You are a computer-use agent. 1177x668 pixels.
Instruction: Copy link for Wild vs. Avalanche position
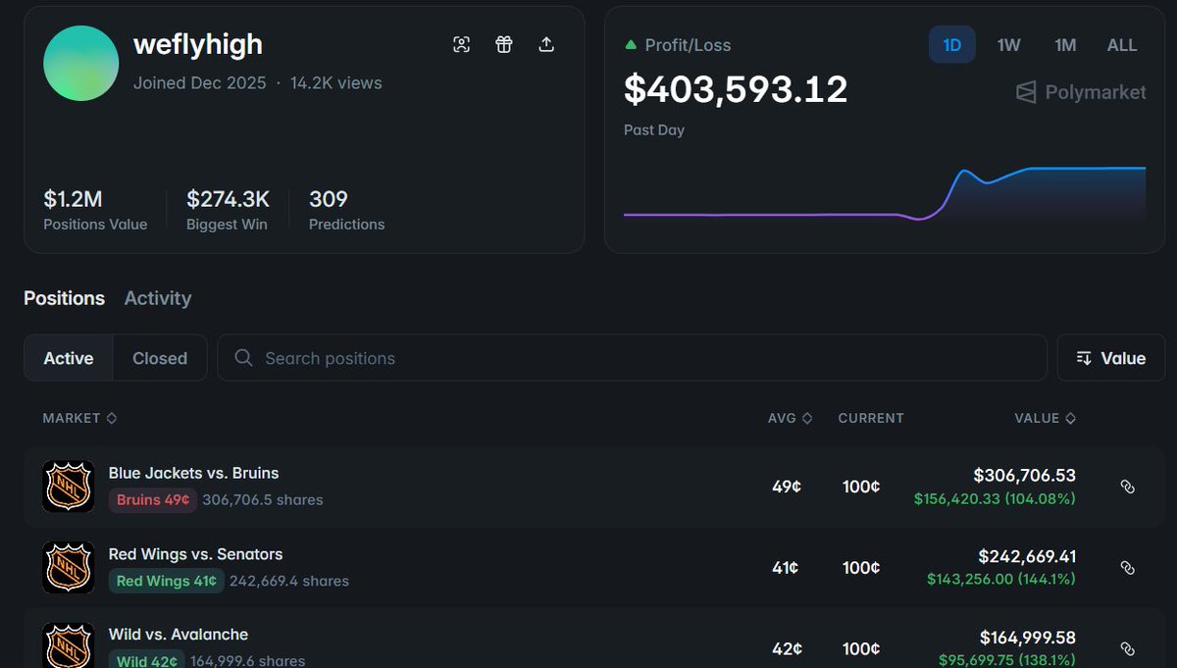point(1128,648)
